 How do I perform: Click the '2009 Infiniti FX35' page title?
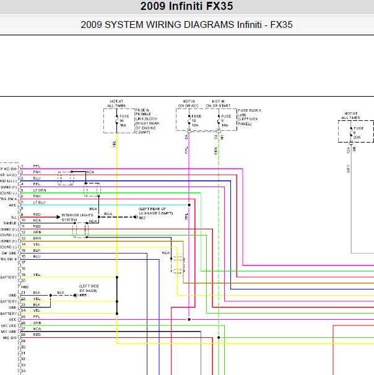click(186, 6)
